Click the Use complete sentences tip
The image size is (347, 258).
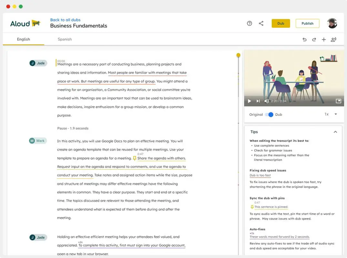tap(271, 146)
